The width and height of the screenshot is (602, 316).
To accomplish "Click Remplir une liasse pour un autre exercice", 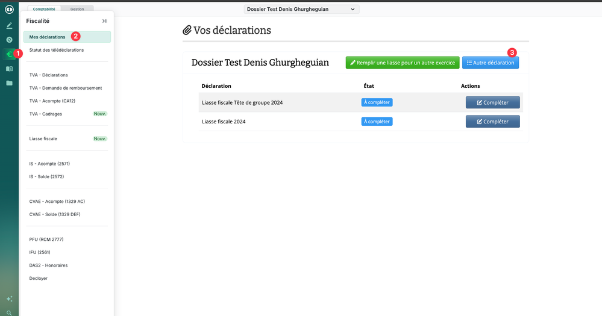I will [x=403, y=63].
